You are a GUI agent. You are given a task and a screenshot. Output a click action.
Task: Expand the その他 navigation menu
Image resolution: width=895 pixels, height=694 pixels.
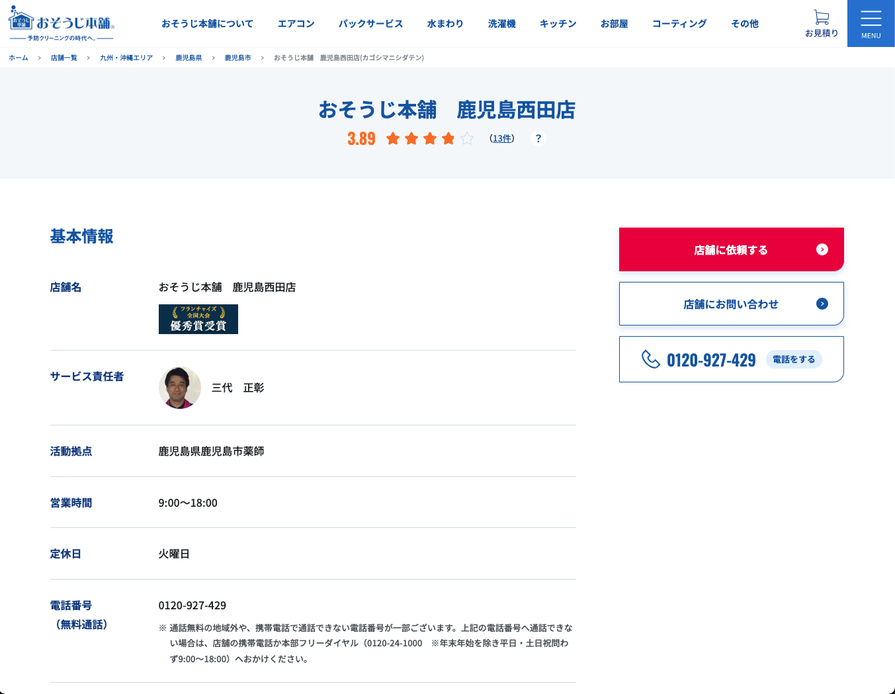click(x=744, y=24)
